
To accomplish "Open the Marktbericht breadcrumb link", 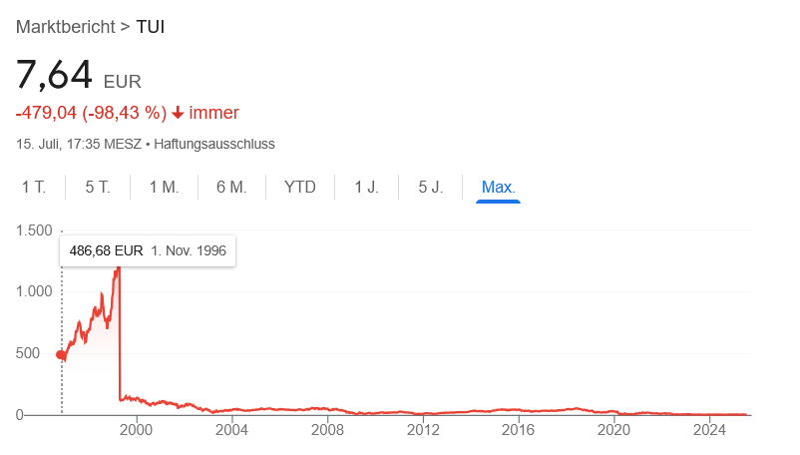I will click(65, 26).
